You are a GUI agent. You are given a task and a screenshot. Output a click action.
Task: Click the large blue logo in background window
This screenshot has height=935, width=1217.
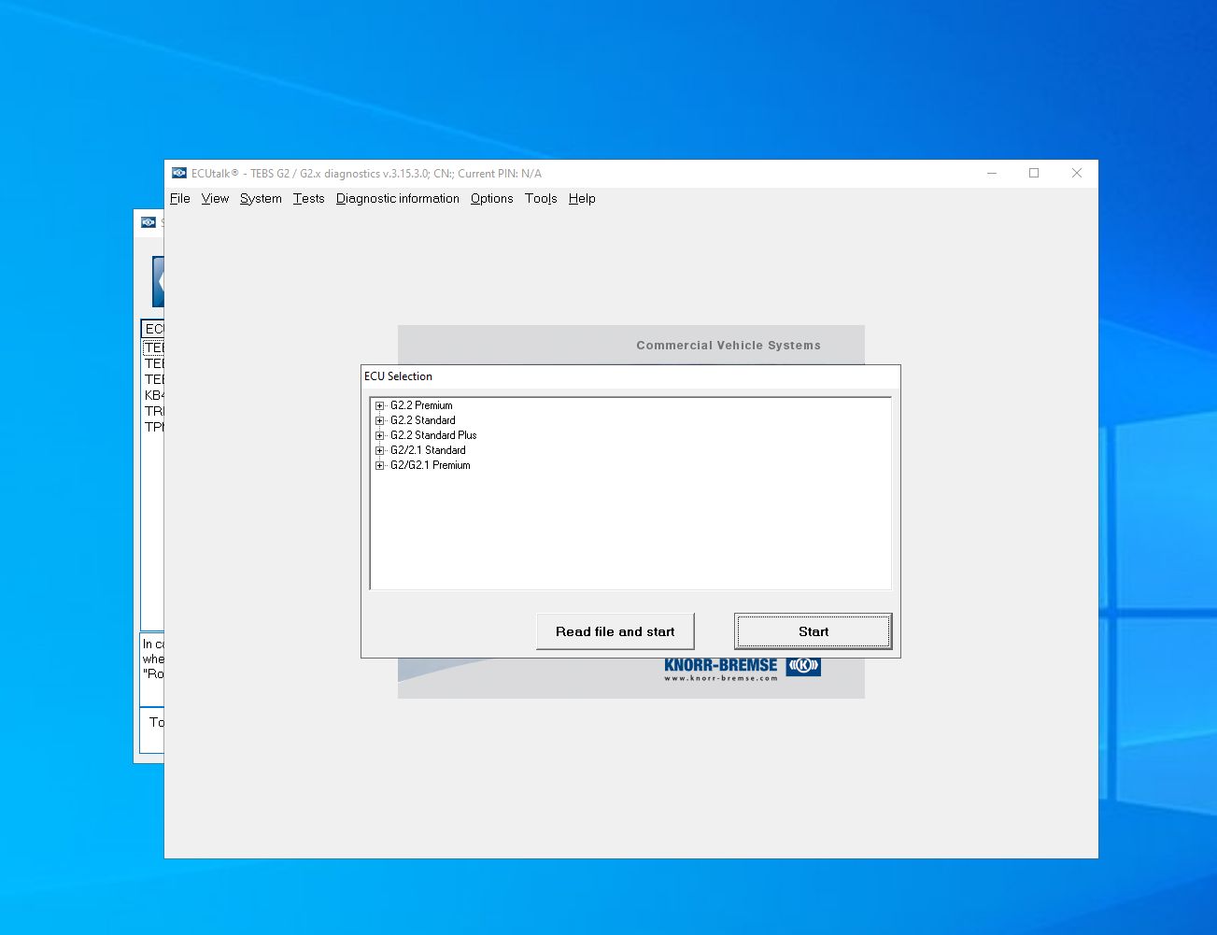click(159, 280)
